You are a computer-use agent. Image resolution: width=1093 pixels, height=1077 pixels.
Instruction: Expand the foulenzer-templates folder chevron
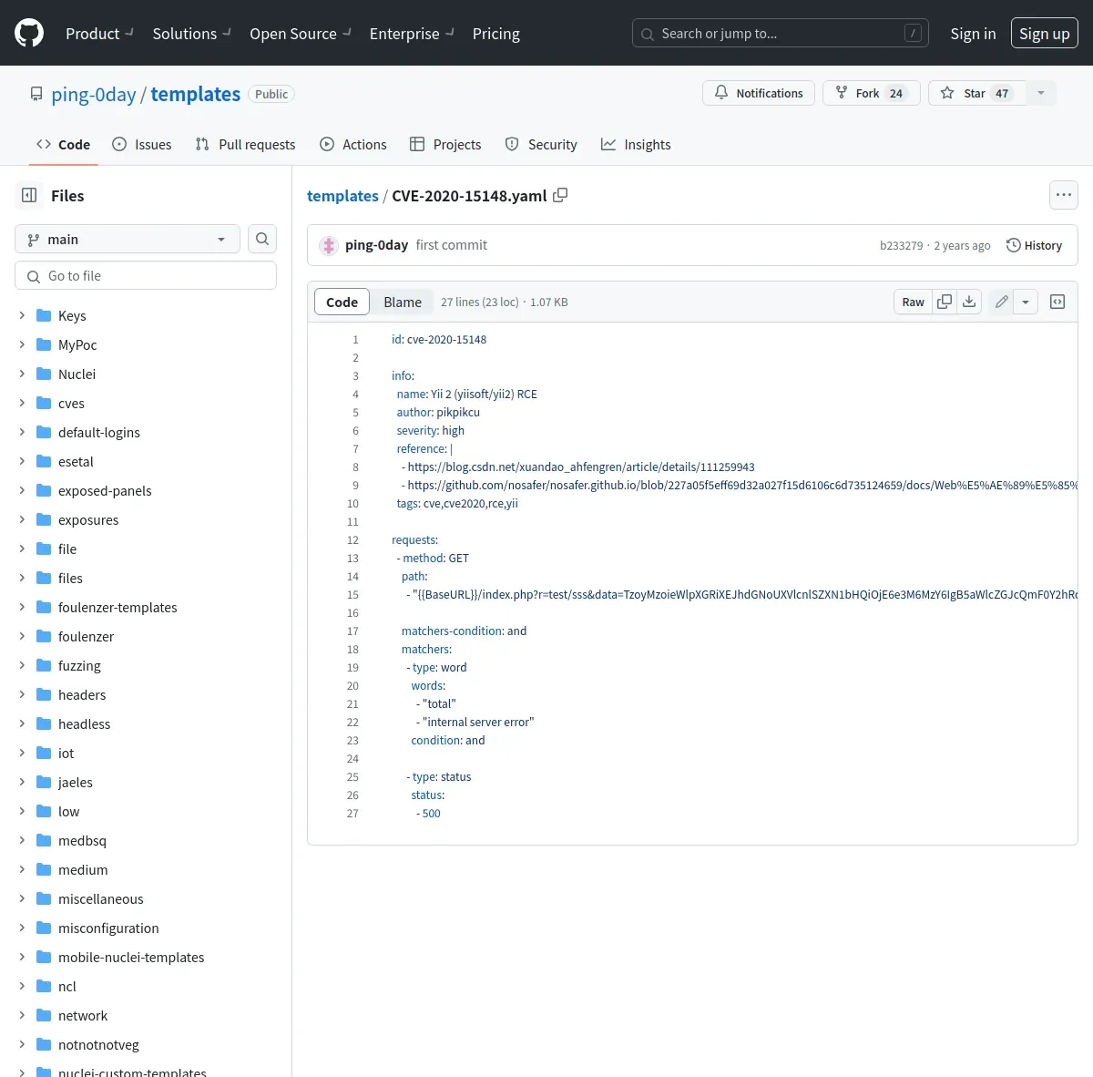pyautogui.click(x=22, y=607)
